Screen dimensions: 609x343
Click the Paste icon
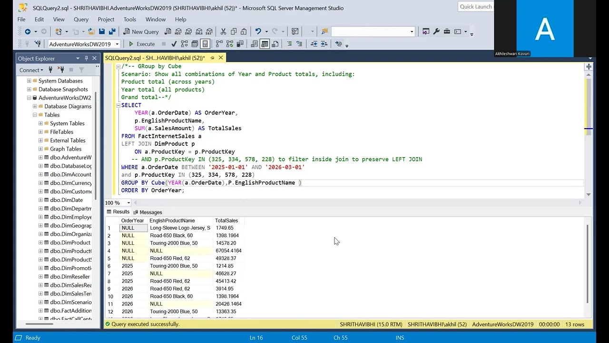(x=244, y=31)
